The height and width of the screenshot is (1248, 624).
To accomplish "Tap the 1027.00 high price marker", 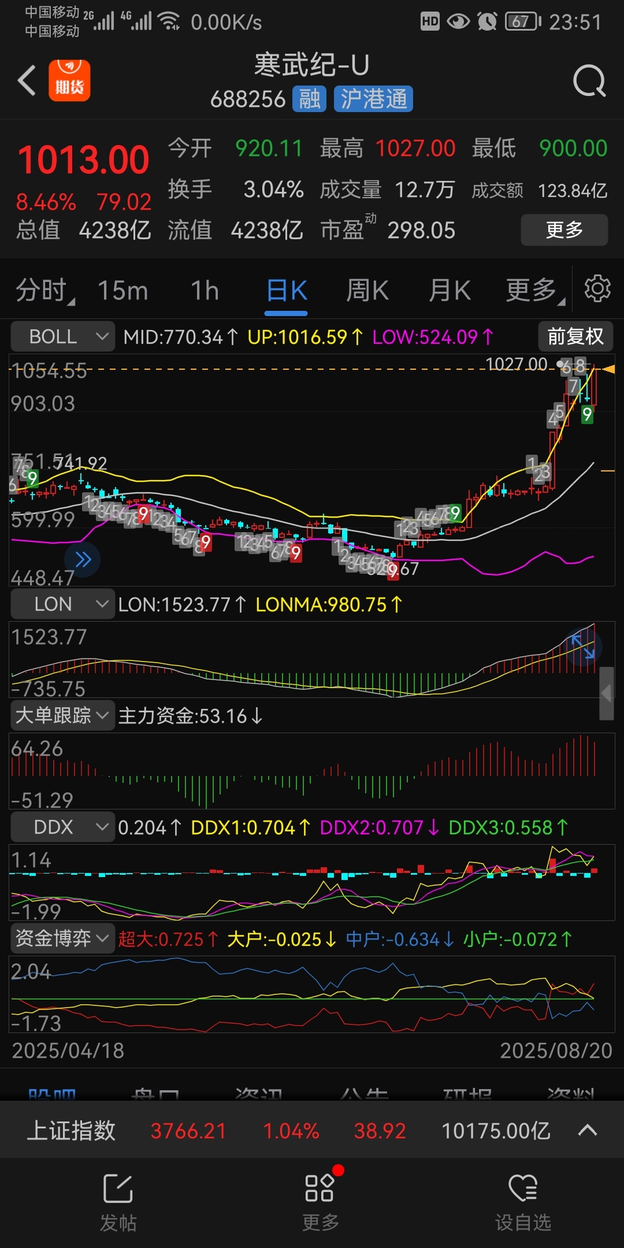I will pyautogui.click(x=517, y=363).
